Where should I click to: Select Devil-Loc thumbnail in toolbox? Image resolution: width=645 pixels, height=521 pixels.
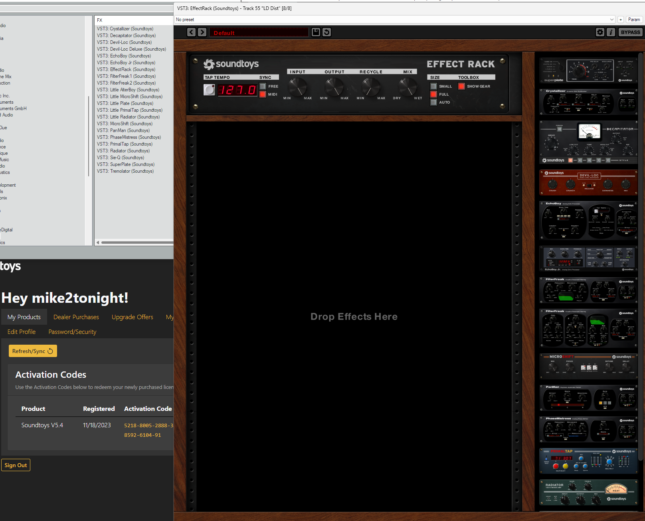pyautogui.click(x=588, y=182)
